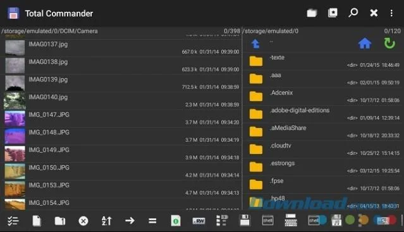Select the IMAG0140.jpg thumbnail
The width and height of the screenshot is (404, 232).
tap(15, 101)
